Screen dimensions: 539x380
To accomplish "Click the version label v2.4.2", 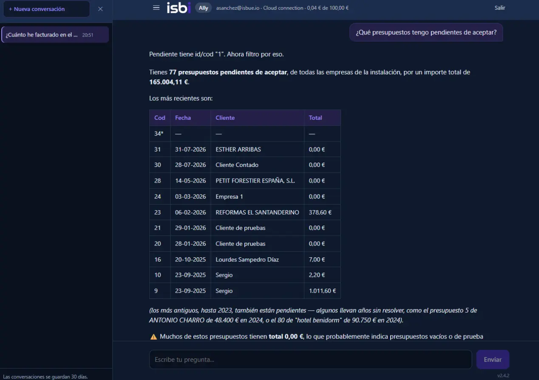I will point(503,375).
